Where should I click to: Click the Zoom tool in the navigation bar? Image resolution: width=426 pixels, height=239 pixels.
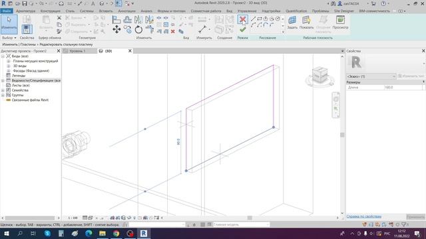(x=335, y=109)
